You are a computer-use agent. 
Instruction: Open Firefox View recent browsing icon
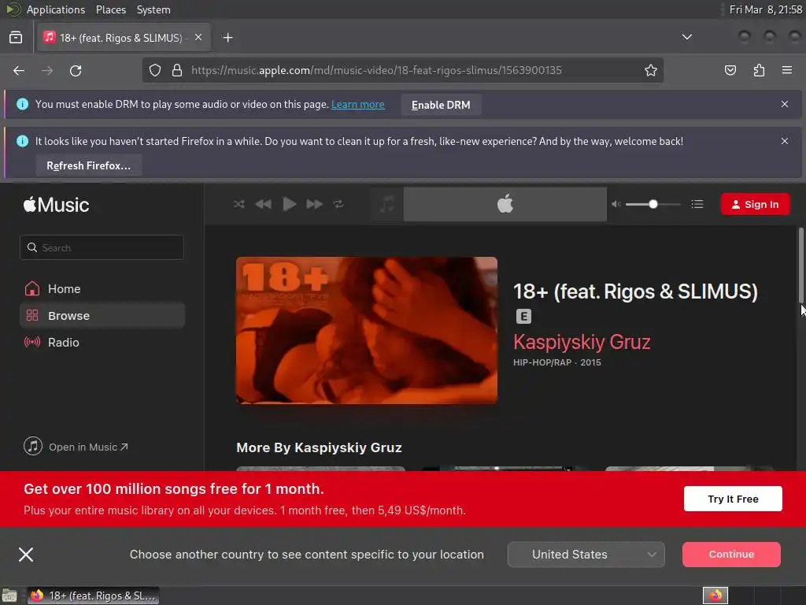(16, 37)
